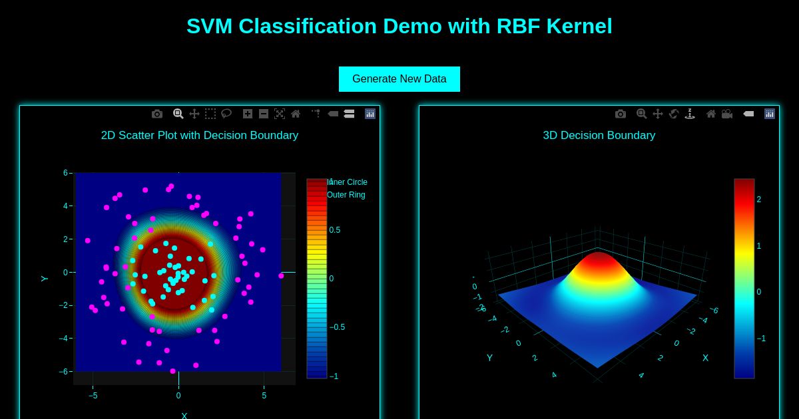
Task: Click Autoscale on the 2D plot
Action: click(280, 114)
